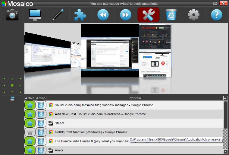The image size is (229, 155).
Task: Click the blue swap arrows icon
Action: coord(12,99)
